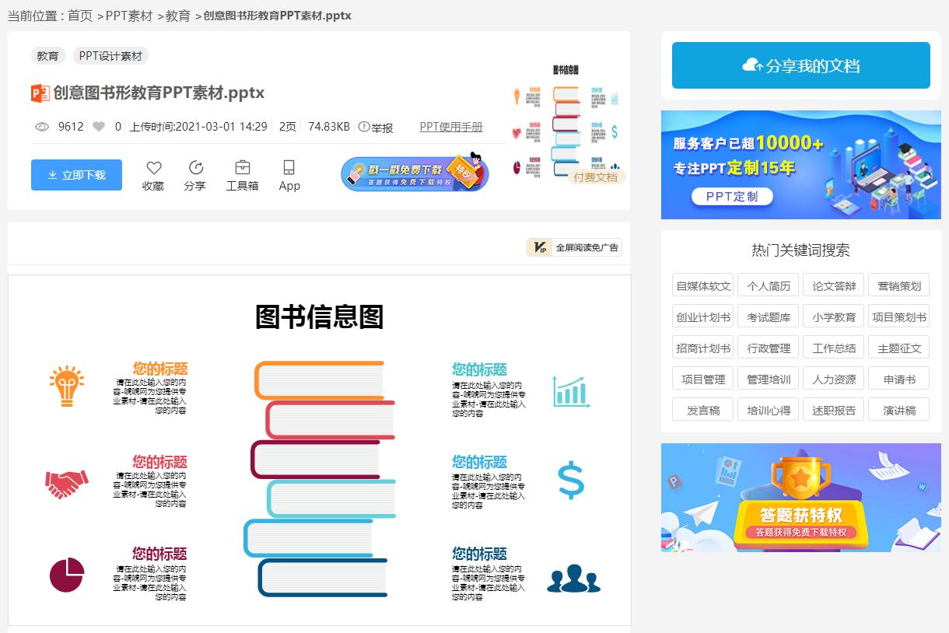Select the 教育 tag above the title
Image resolution: width=949 pixels, height=633 pixels.
pyautogui.click(x=47, y=55)
